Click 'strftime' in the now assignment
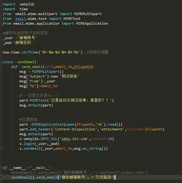The image size is (182, 183). pos(30,52)
